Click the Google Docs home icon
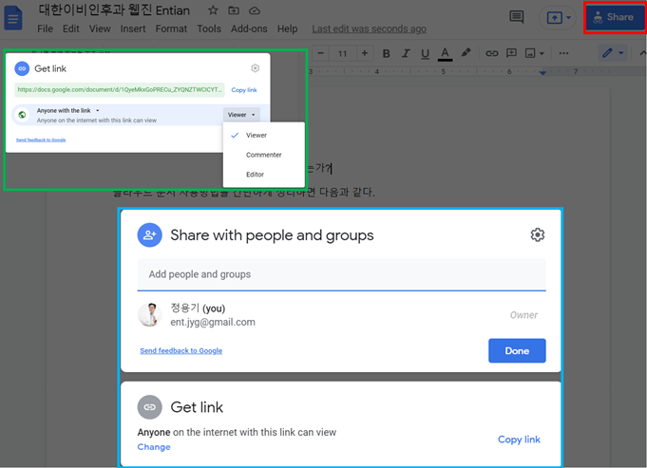This screenshot has height=468, width=647. pos(13,18)
